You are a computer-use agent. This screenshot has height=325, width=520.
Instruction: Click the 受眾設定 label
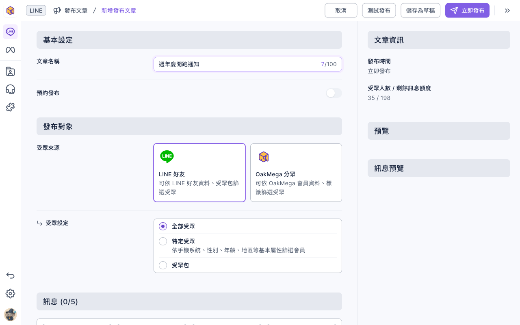click(57, 223)
